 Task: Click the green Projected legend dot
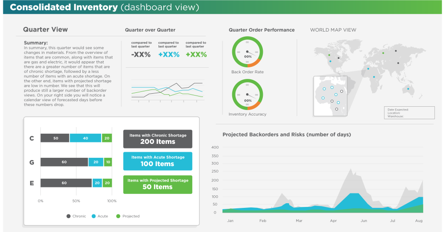(118, 216)
